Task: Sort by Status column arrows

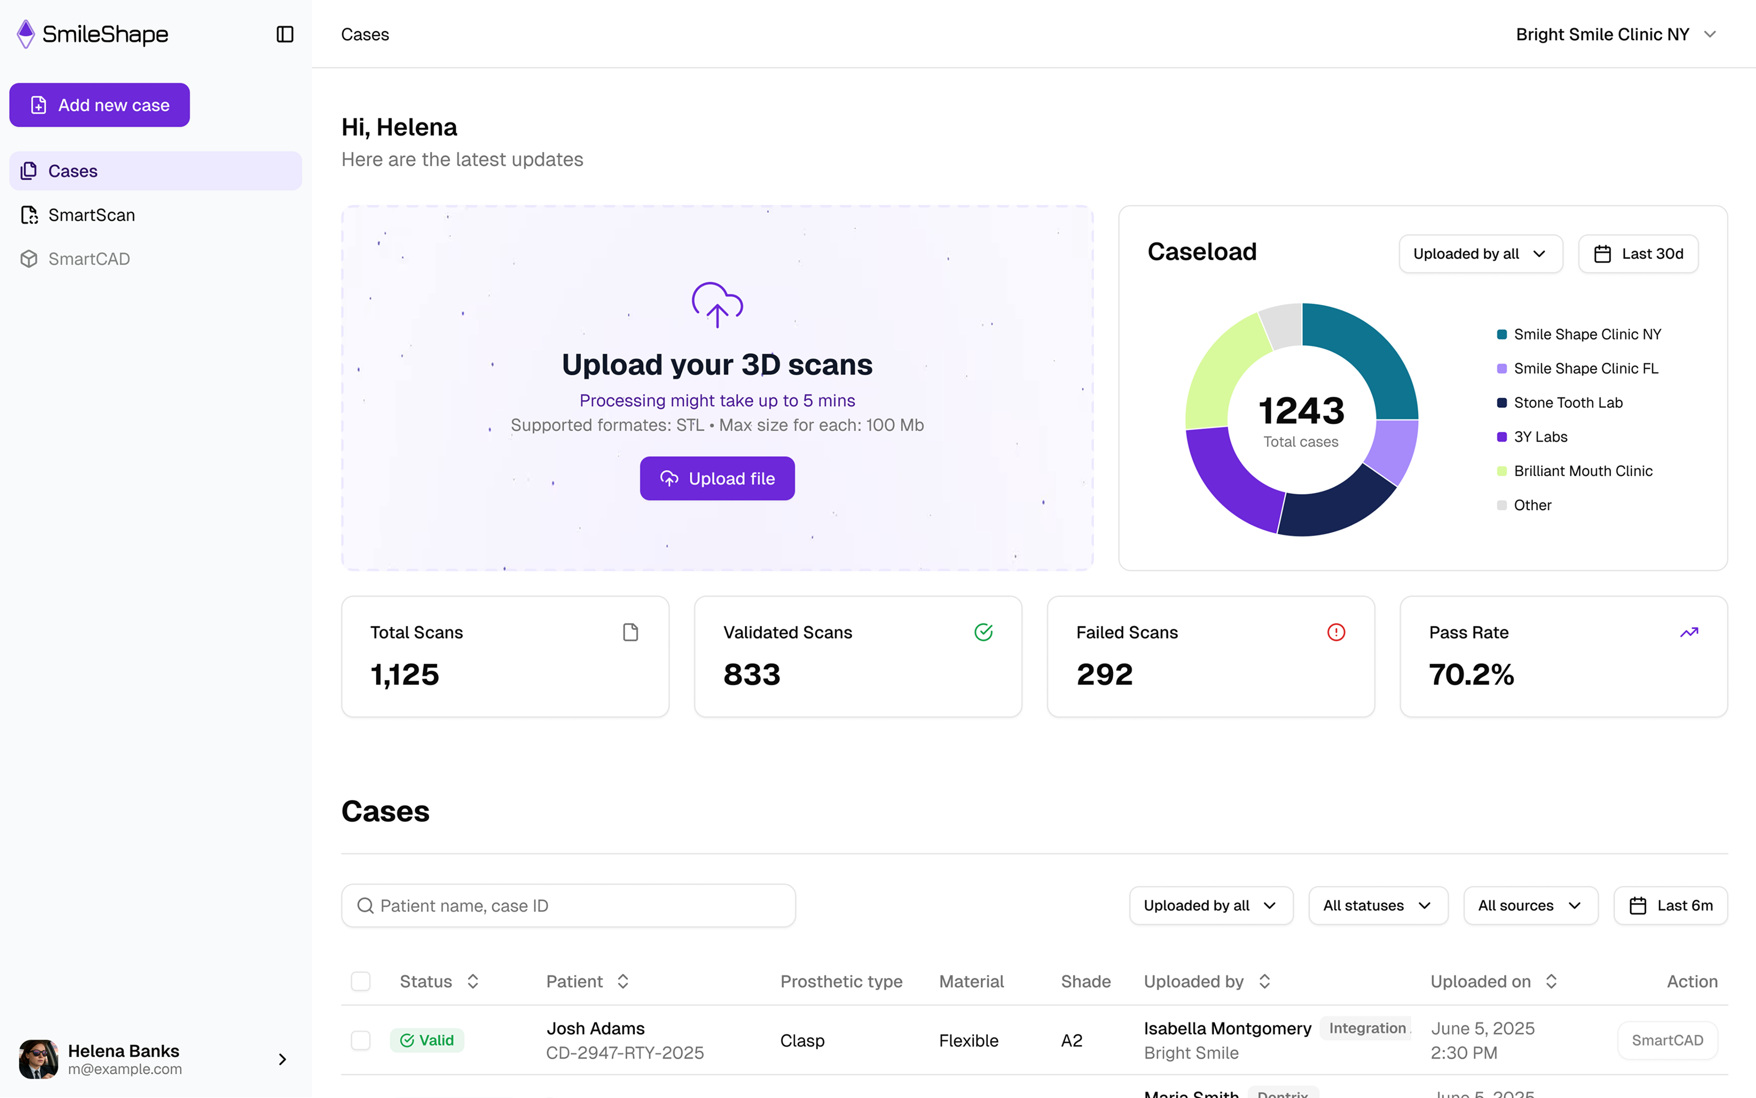Action: point(473,981)
